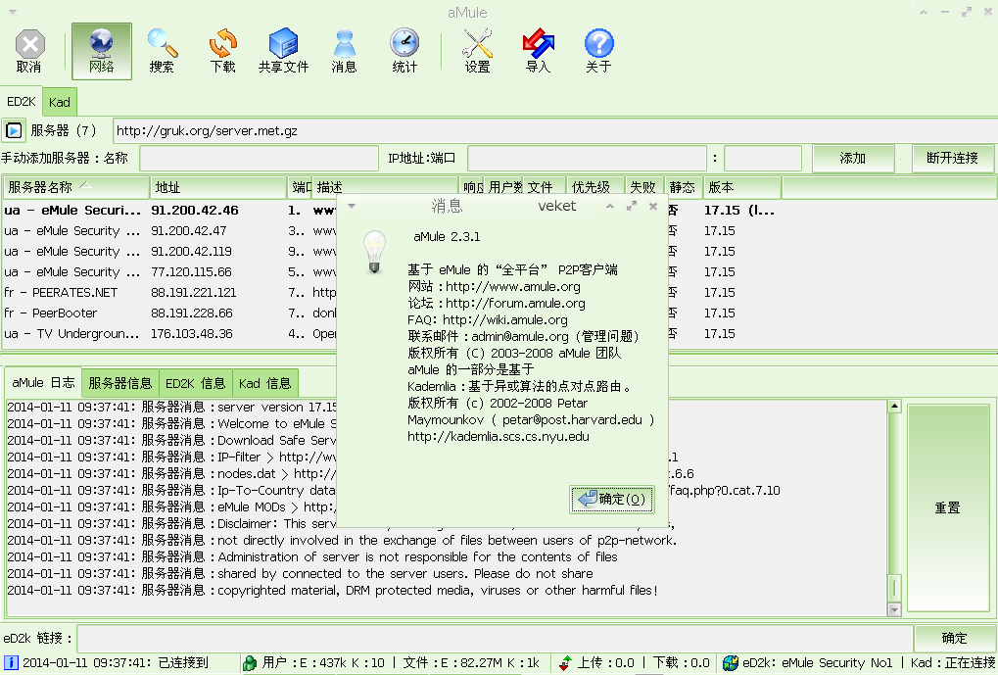Click the info icon in the status bar
This screenshot has width=998, height=675.
(x=11, y=663)
